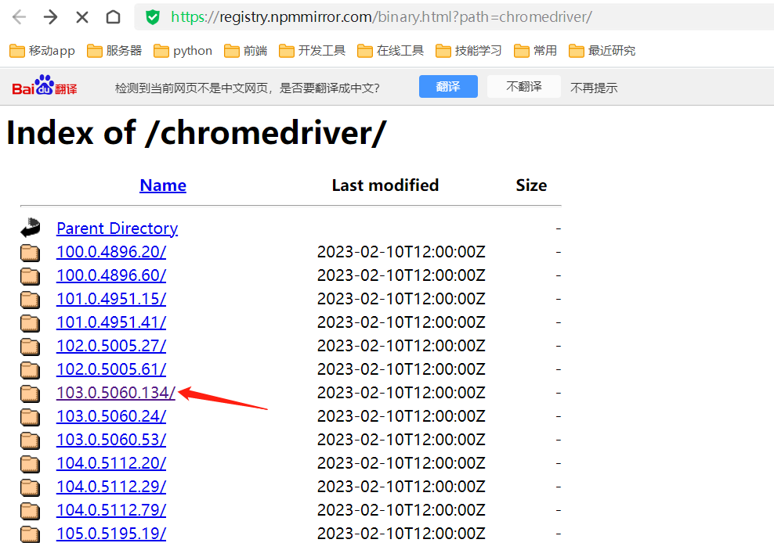This screenshot has height=543, width=774.
Task: Open the 101.0.4951.41/ folder link
Action: tap(111, 322)
